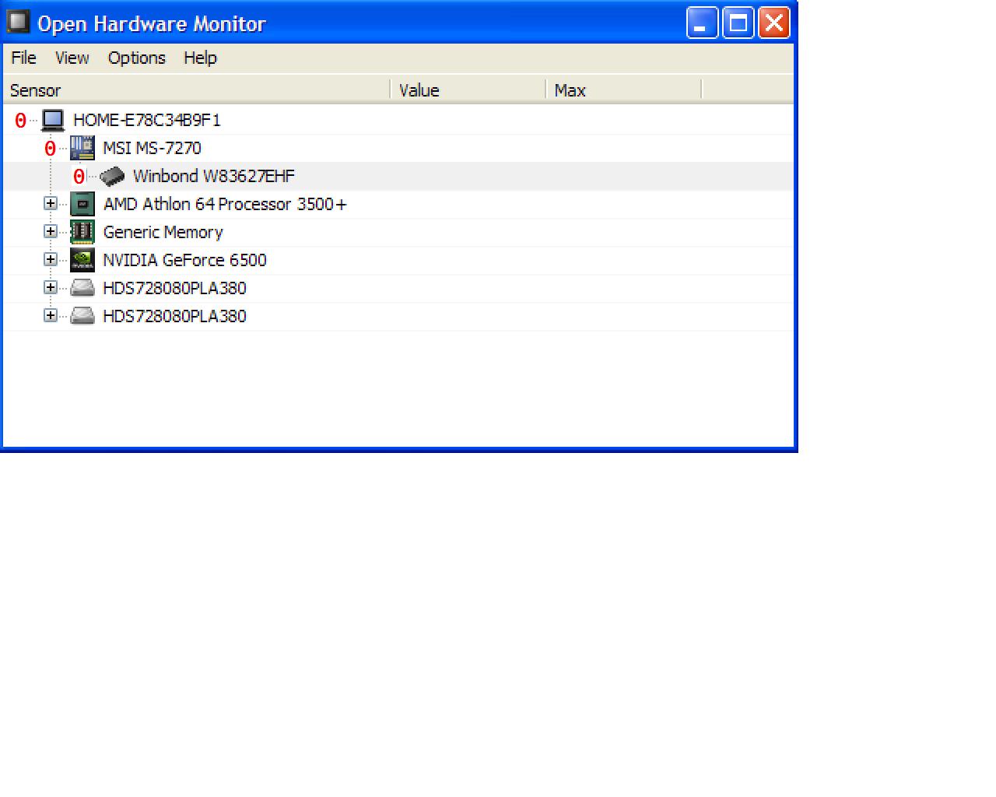Open the File menu

click(x=23, y=58)
